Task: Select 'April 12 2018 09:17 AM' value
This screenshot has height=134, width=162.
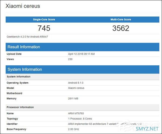Action: pos(81,54)
